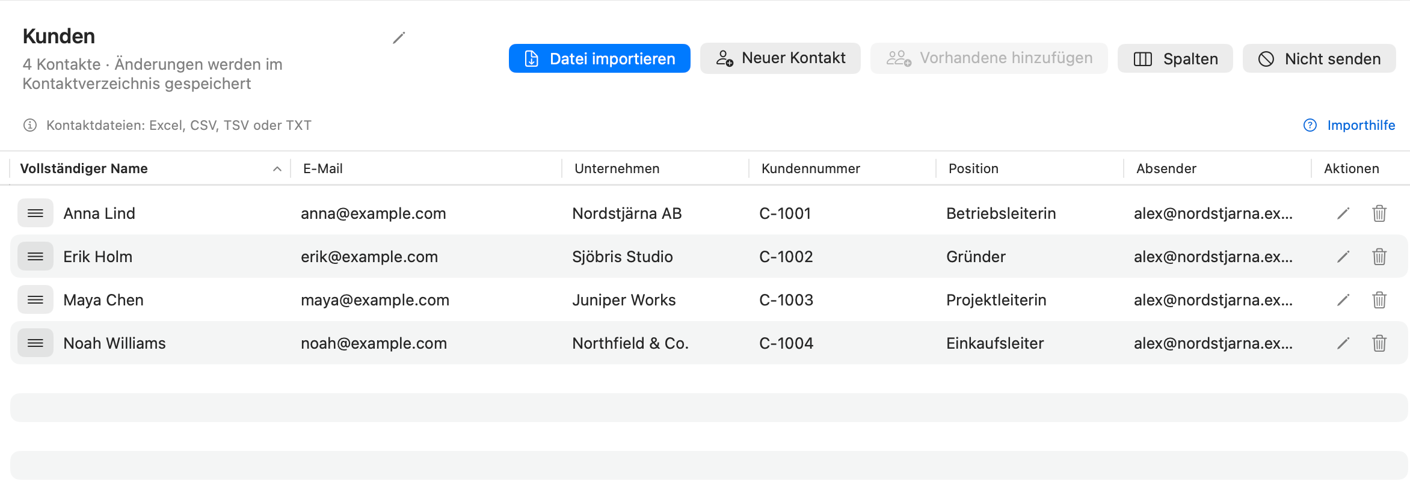The height and width of the screenshot is (499, 1410).
Task: Click the info icon beside Kontaktdateien
Action: click(30, 125)
